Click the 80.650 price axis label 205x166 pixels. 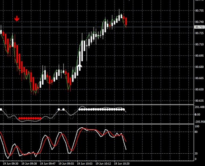tap(199, 89)
